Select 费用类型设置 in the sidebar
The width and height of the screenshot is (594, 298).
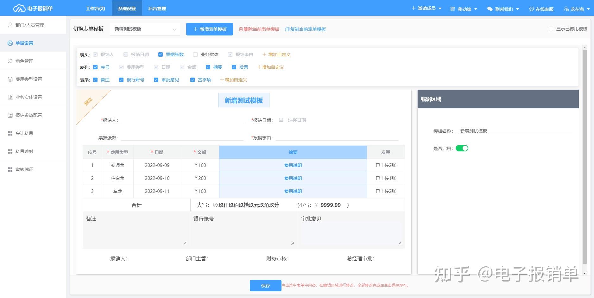[x=33, y=79]
